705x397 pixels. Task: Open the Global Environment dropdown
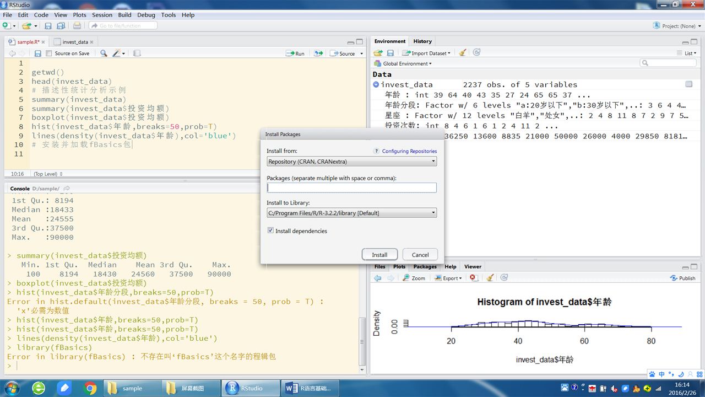(402, 63)
